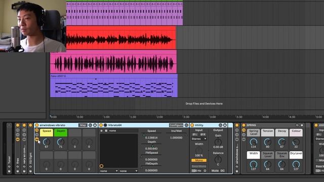Click the Dry Level macro knob

pos(296,164)
